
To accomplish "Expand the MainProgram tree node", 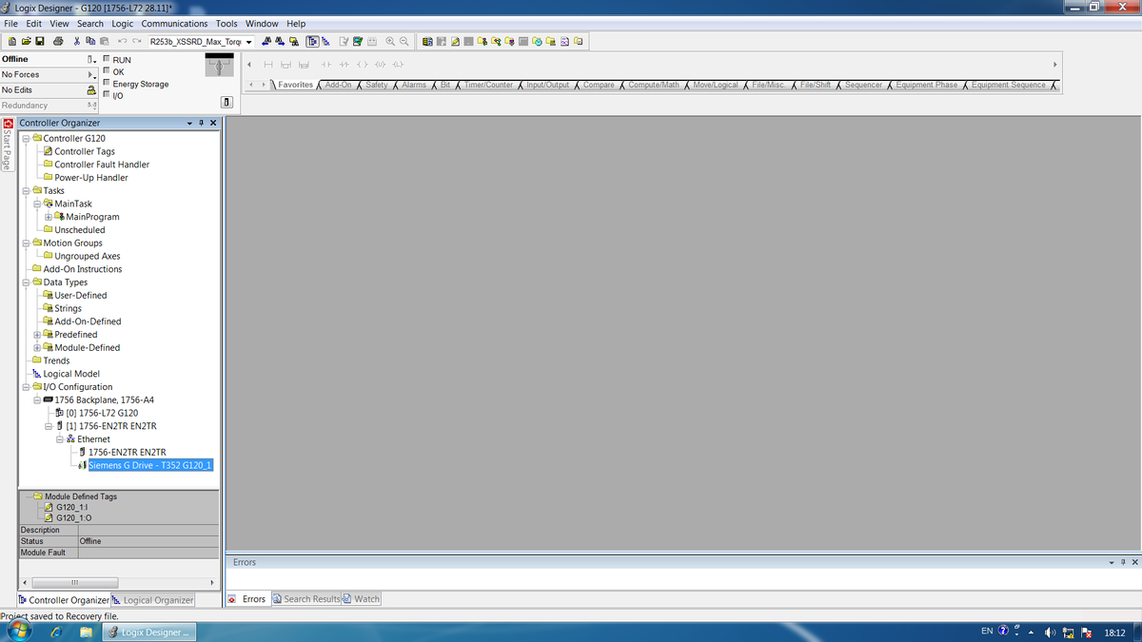I will [49, 217].
